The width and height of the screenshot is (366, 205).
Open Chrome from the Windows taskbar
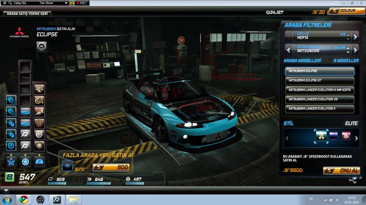pos(24,199)
